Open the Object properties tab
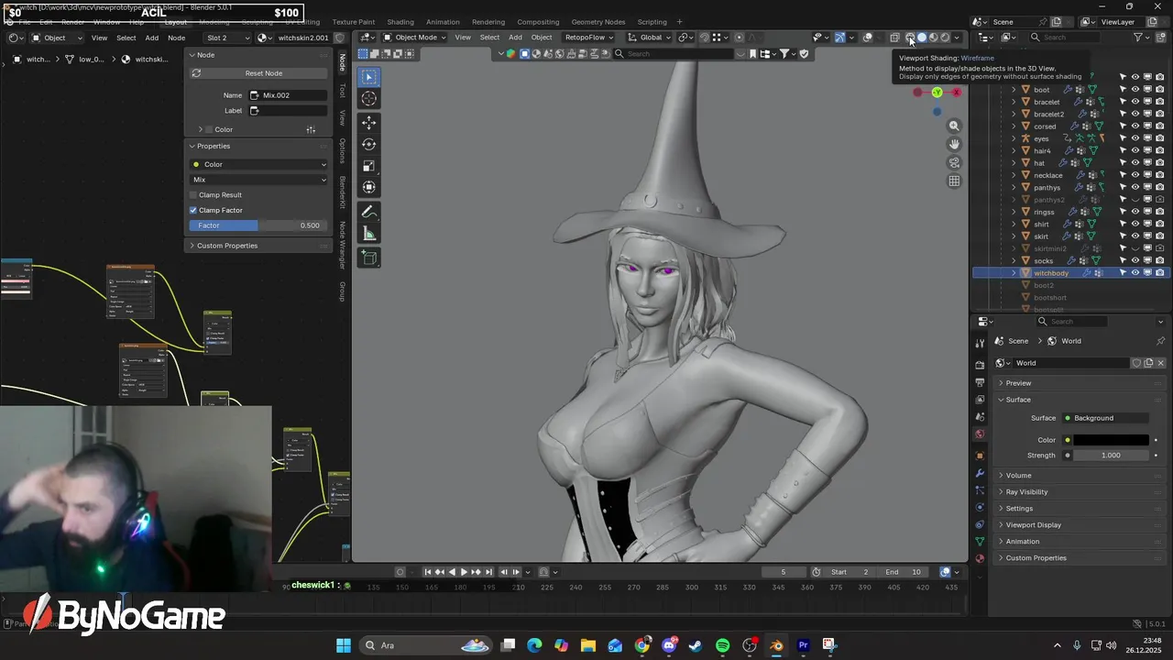The image size is (1173, 660). coord(980,456)
